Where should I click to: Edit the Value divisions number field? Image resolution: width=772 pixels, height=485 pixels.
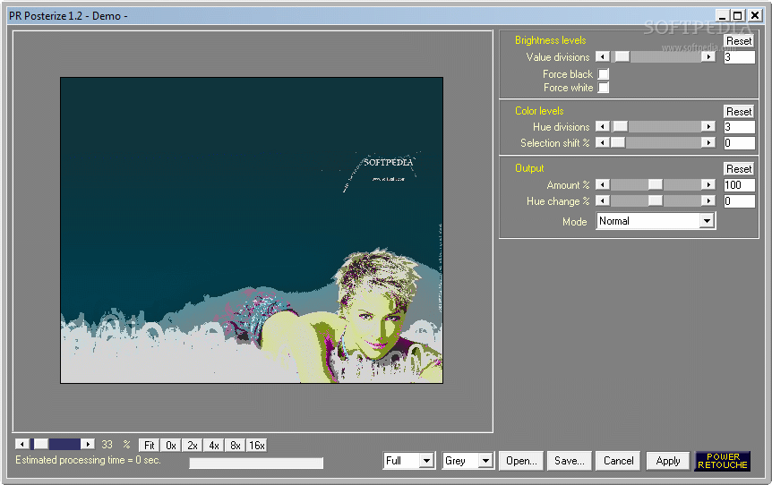tap(739, 57)
